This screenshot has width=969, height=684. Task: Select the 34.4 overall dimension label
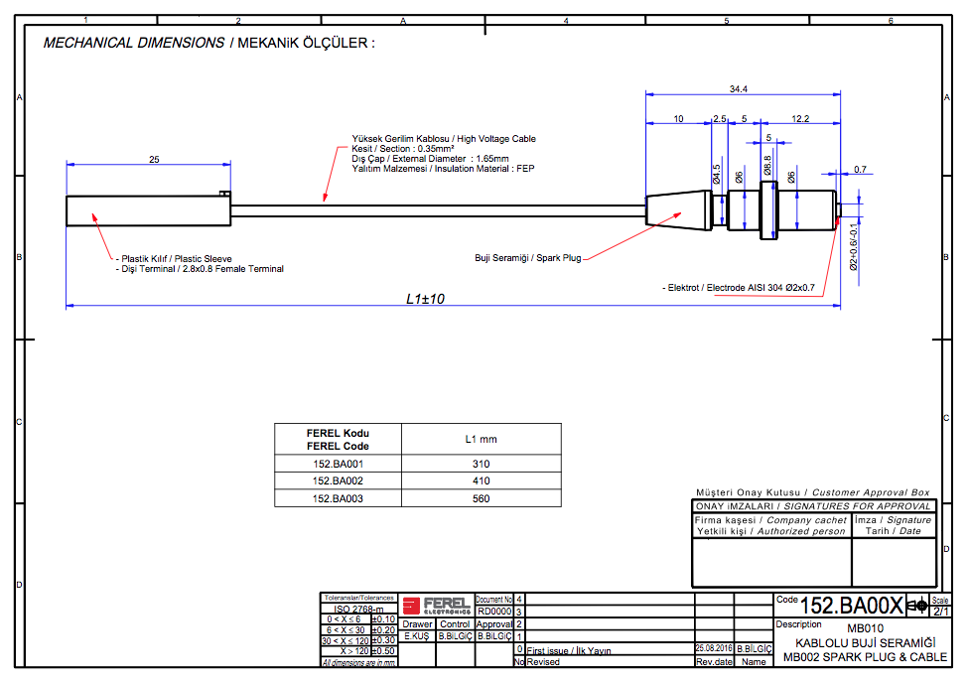click(738, 88)
